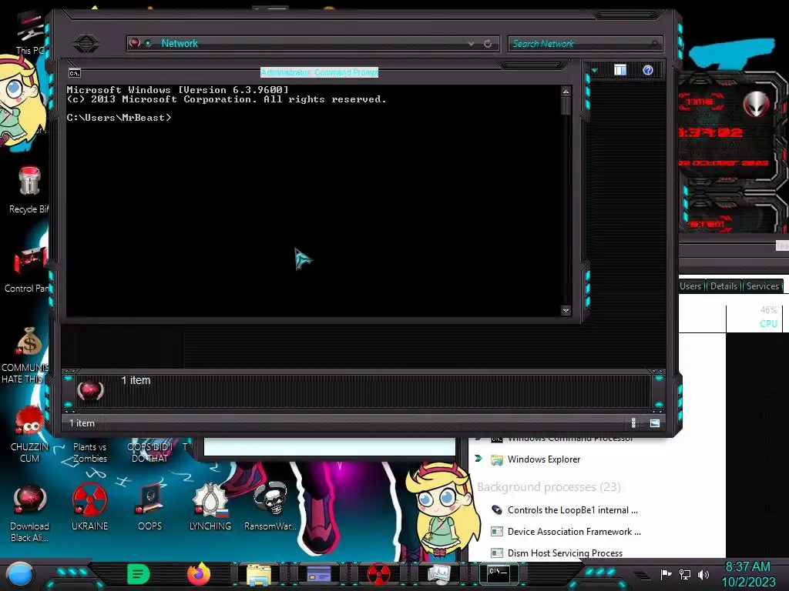Switch to the Users tab in Task Manager
Image resolution: width=789 pixels, height=591 pixels.
[x=690, y=286]
